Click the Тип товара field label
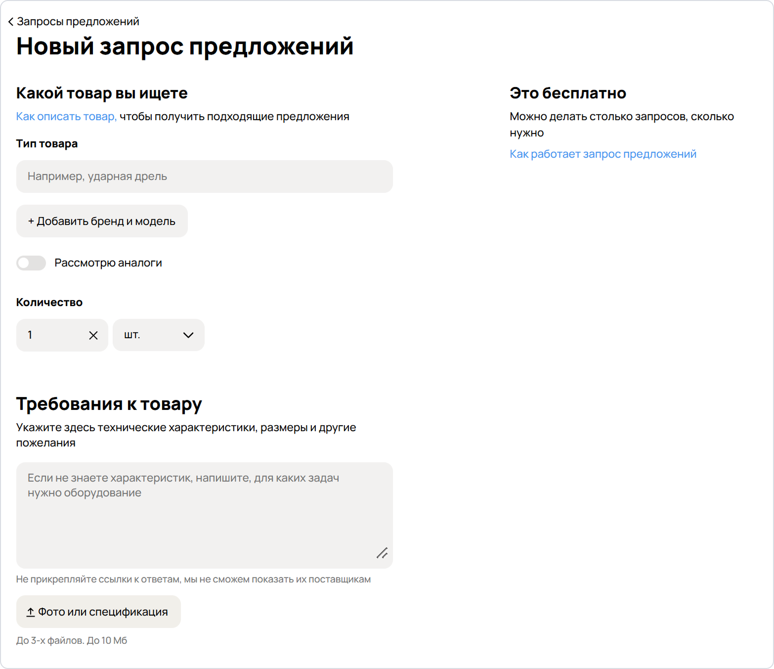 coord(47,144)
